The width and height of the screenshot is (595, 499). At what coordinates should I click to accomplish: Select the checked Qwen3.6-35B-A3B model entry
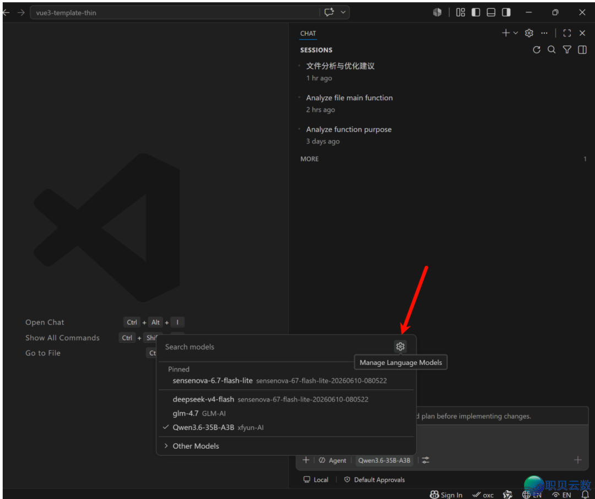point(286,427)
